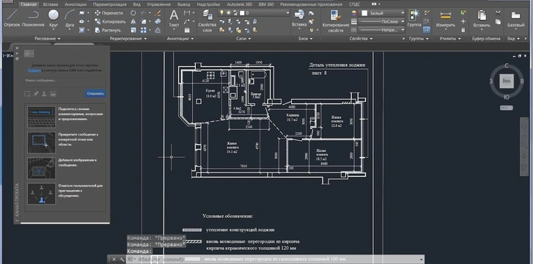Switch to the Аннотации ribbon tab

pyautogui.click(x=76, y=4)
